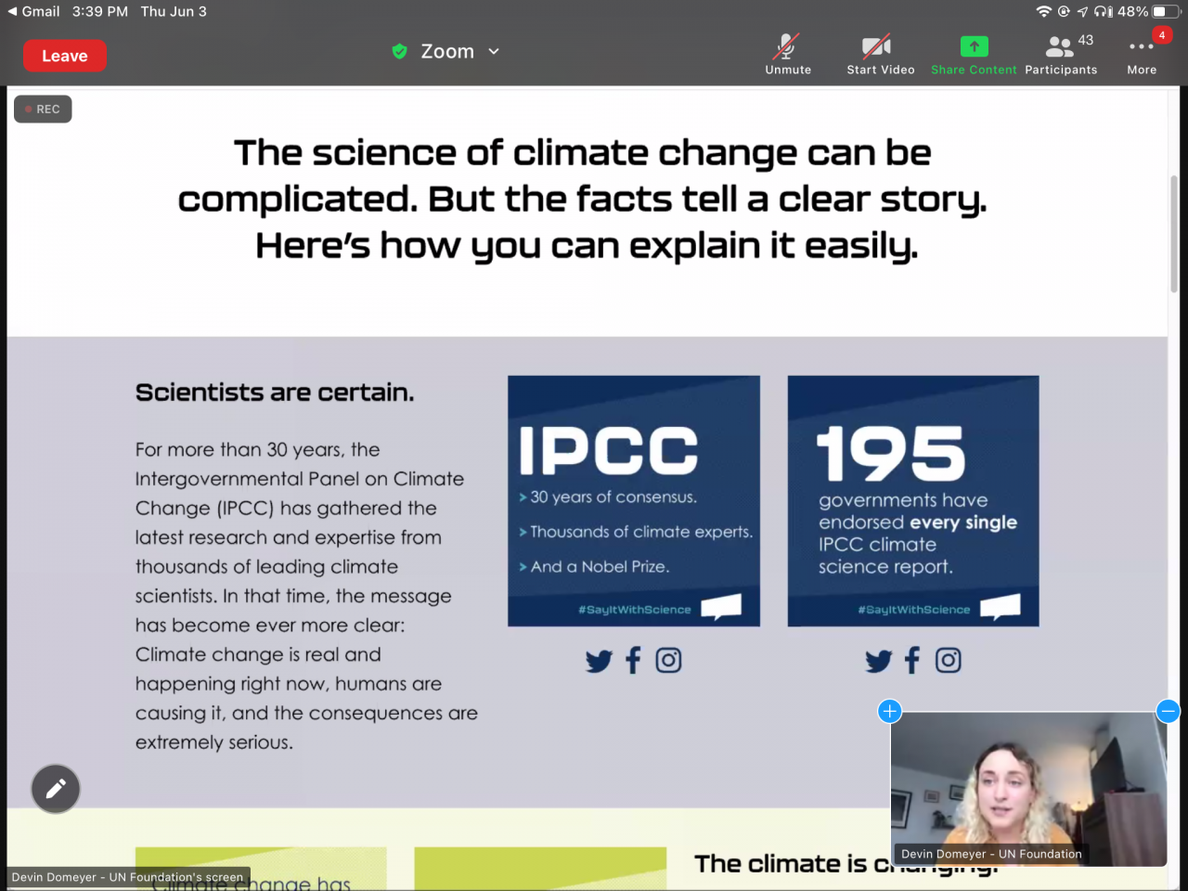This screenshot has height=891, width=1188.
Task: Open the More options menu
Action: point(1142,55)
